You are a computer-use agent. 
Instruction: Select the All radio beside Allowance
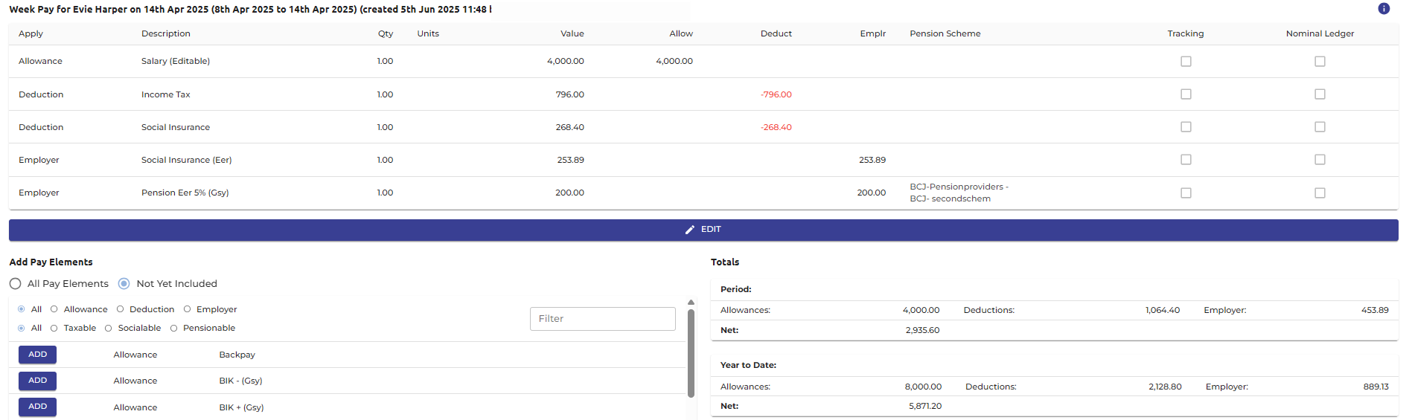(x=21, y=309)
